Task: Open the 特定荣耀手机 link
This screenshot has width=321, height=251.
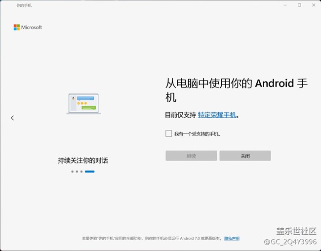Action: [217, 115]
